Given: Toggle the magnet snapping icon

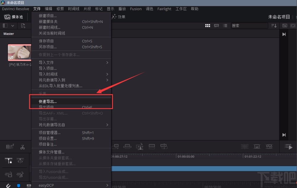Looking at the screenshot, I should (8, 186).
